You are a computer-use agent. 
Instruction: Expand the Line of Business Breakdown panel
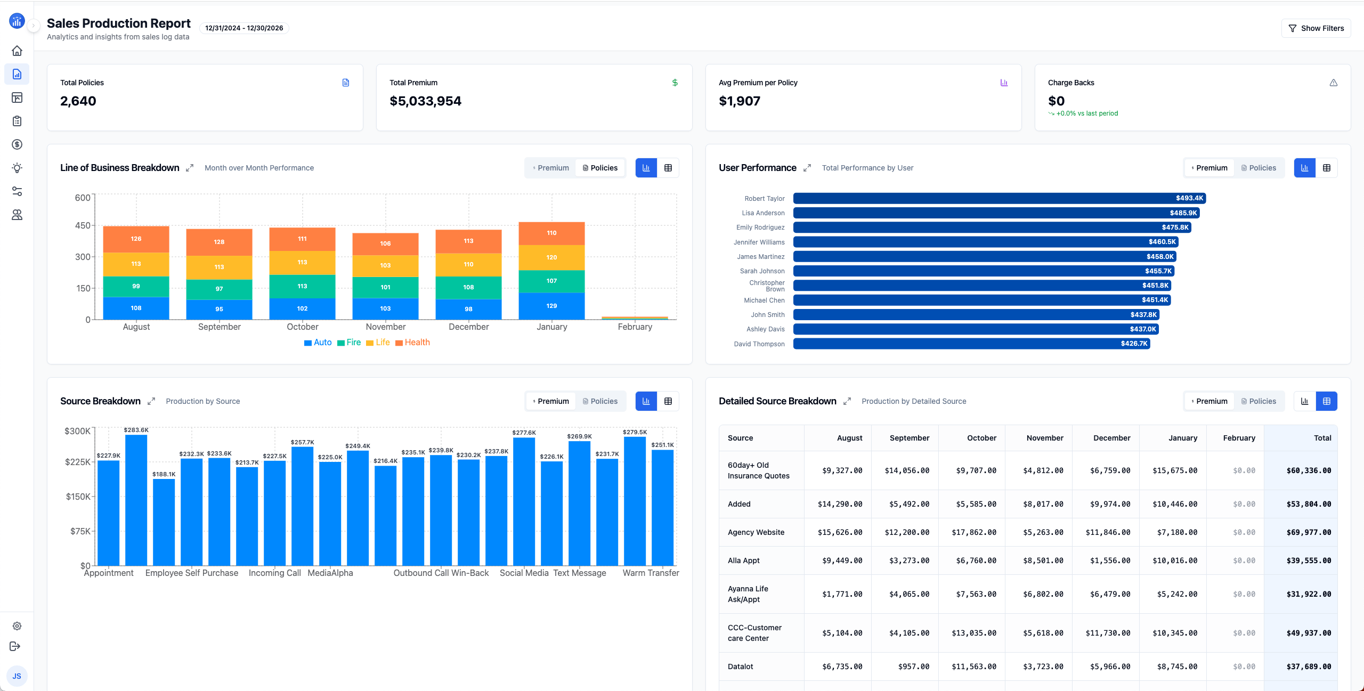tap(190, 168)
